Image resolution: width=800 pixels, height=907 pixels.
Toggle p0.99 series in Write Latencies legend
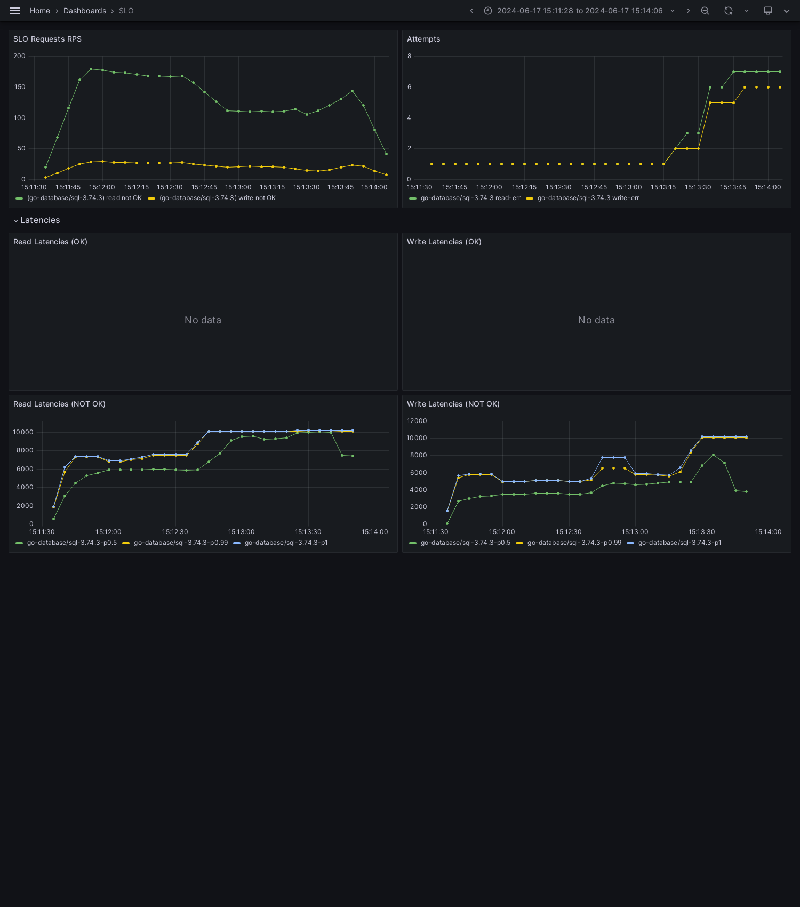tap(574, 543)
